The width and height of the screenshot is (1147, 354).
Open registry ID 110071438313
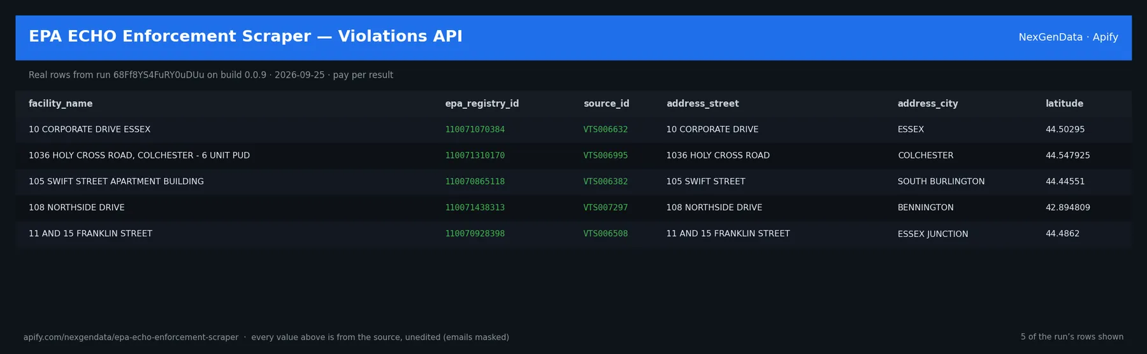(x=475, y=208)
